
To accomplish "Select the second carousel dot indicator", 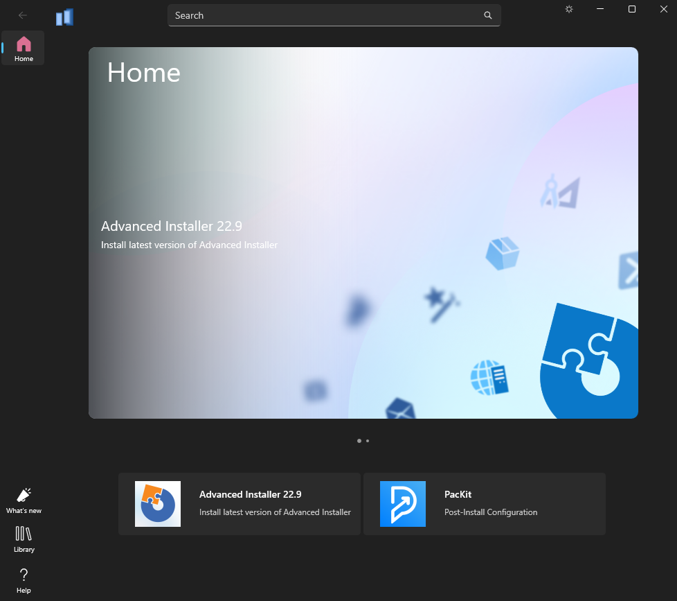I will (368, 441).
